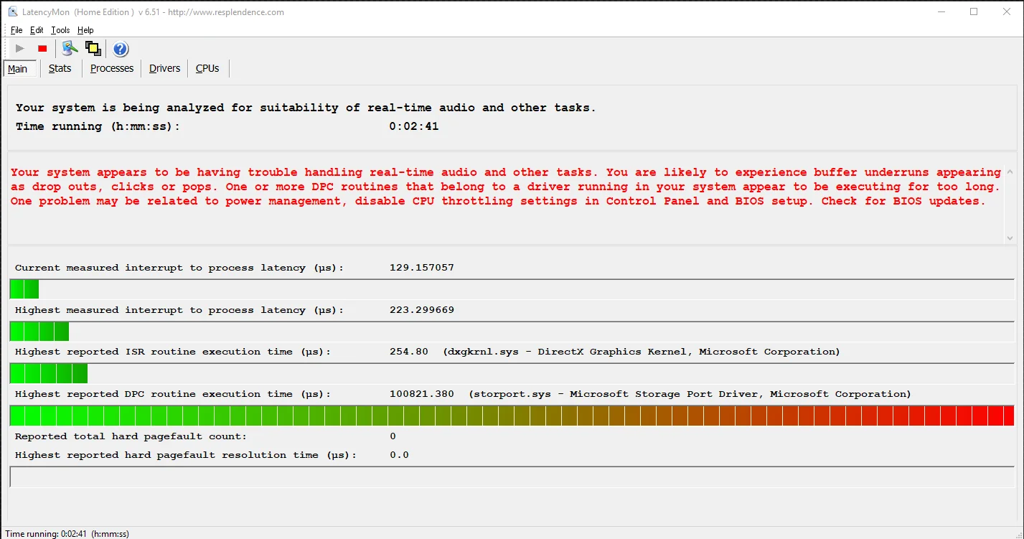This screenshot has height=539, width=1024.
Task: Click the highest DPC routine execution time bar
Action: pos(512,416)
